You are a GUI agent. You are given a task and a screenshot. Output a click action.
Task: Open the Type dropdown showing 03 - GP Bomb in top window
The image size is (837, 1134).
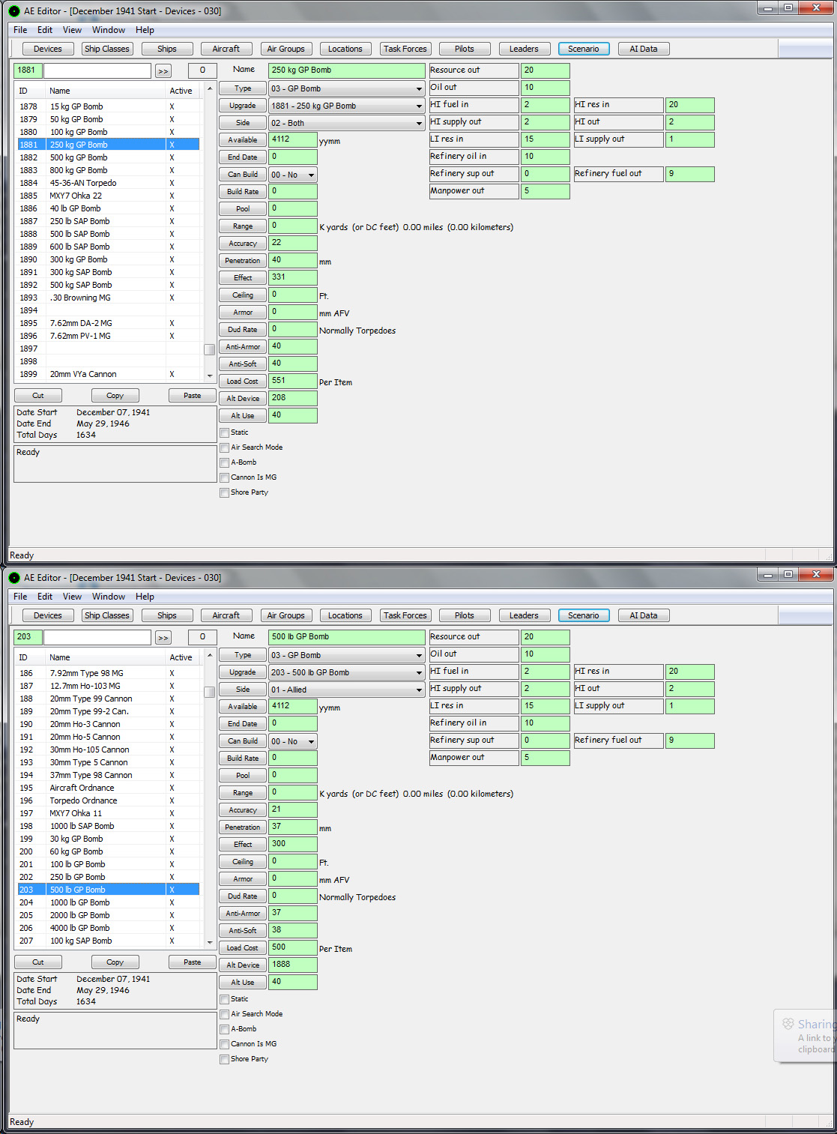pyautogui.click(x=347, y=88)
